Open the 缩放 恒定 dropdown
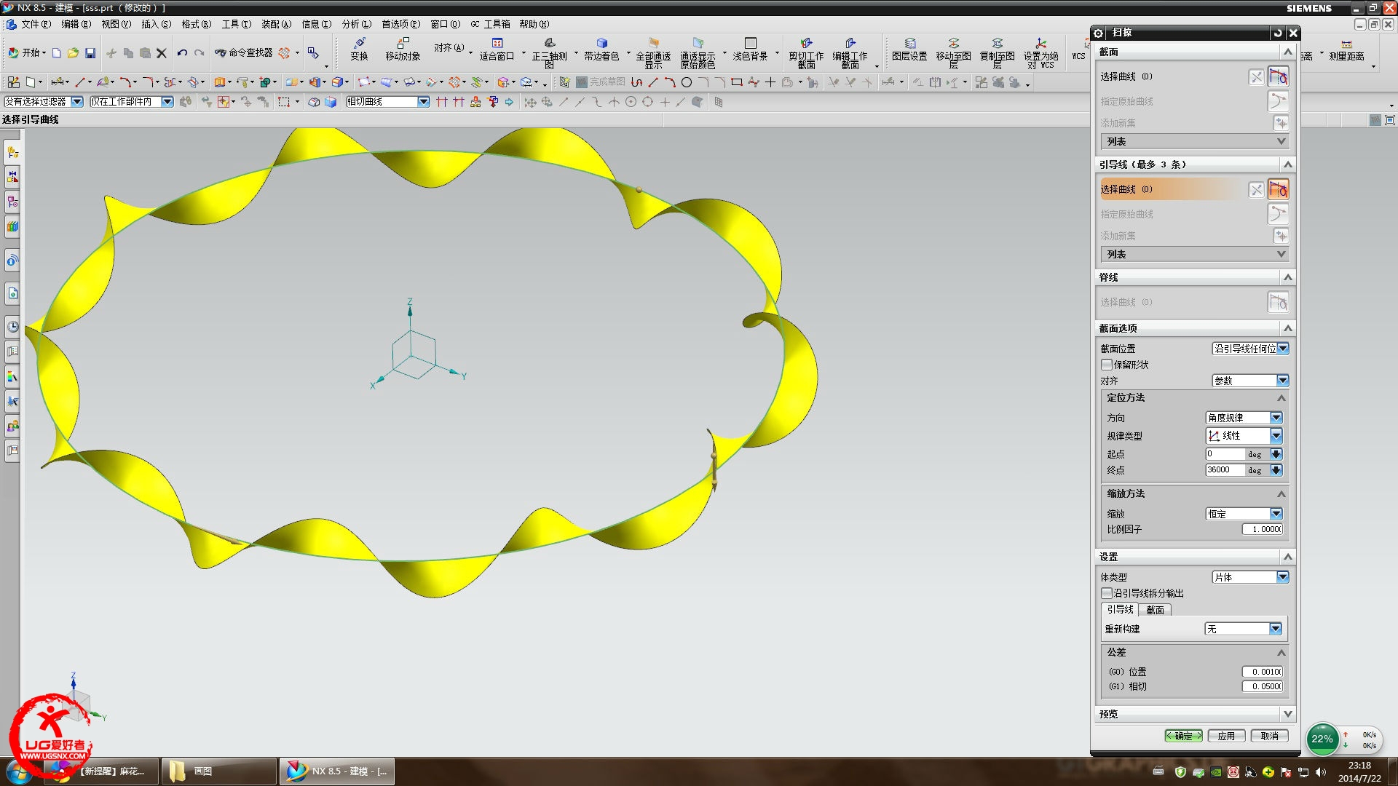 click(x=1244, y=514)
